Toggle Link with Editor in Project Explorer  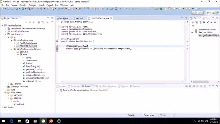click(x=42, y=22)
